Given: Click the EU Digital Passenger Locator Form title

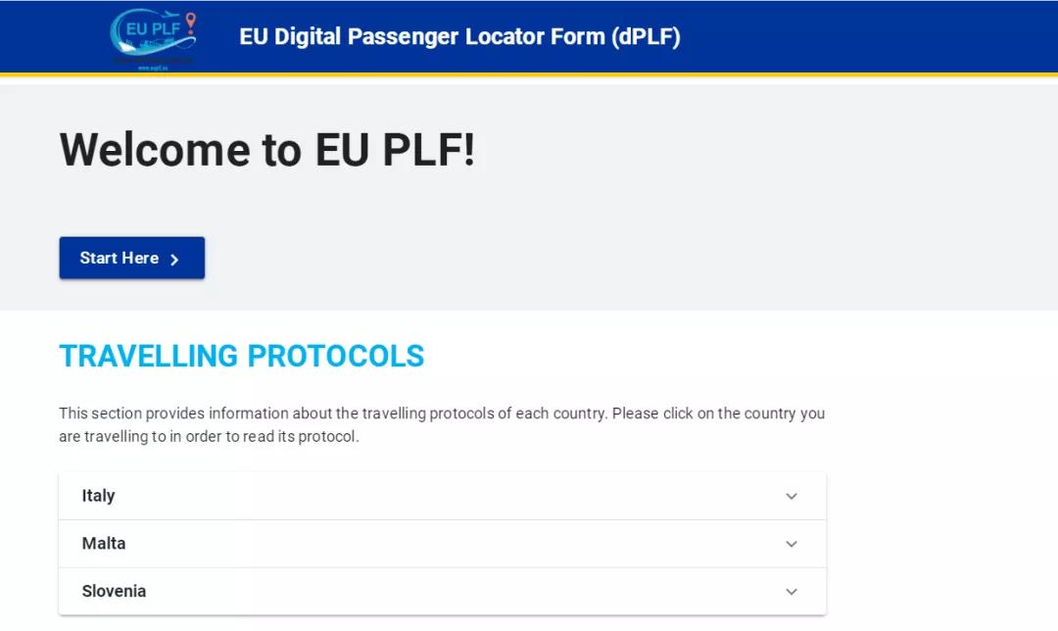Looking at the screenshot, I should point(459,36).
